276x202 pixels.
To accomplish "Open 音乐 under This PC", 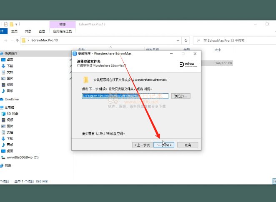I will tap(10, 145).
